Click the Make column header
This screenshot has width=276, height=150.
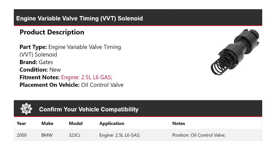[x=47, y=123]
